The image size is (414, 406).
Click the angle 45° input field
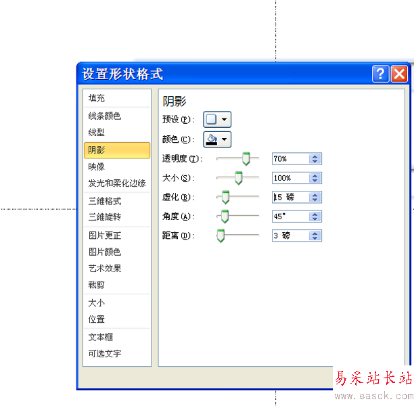click(290, 217)
